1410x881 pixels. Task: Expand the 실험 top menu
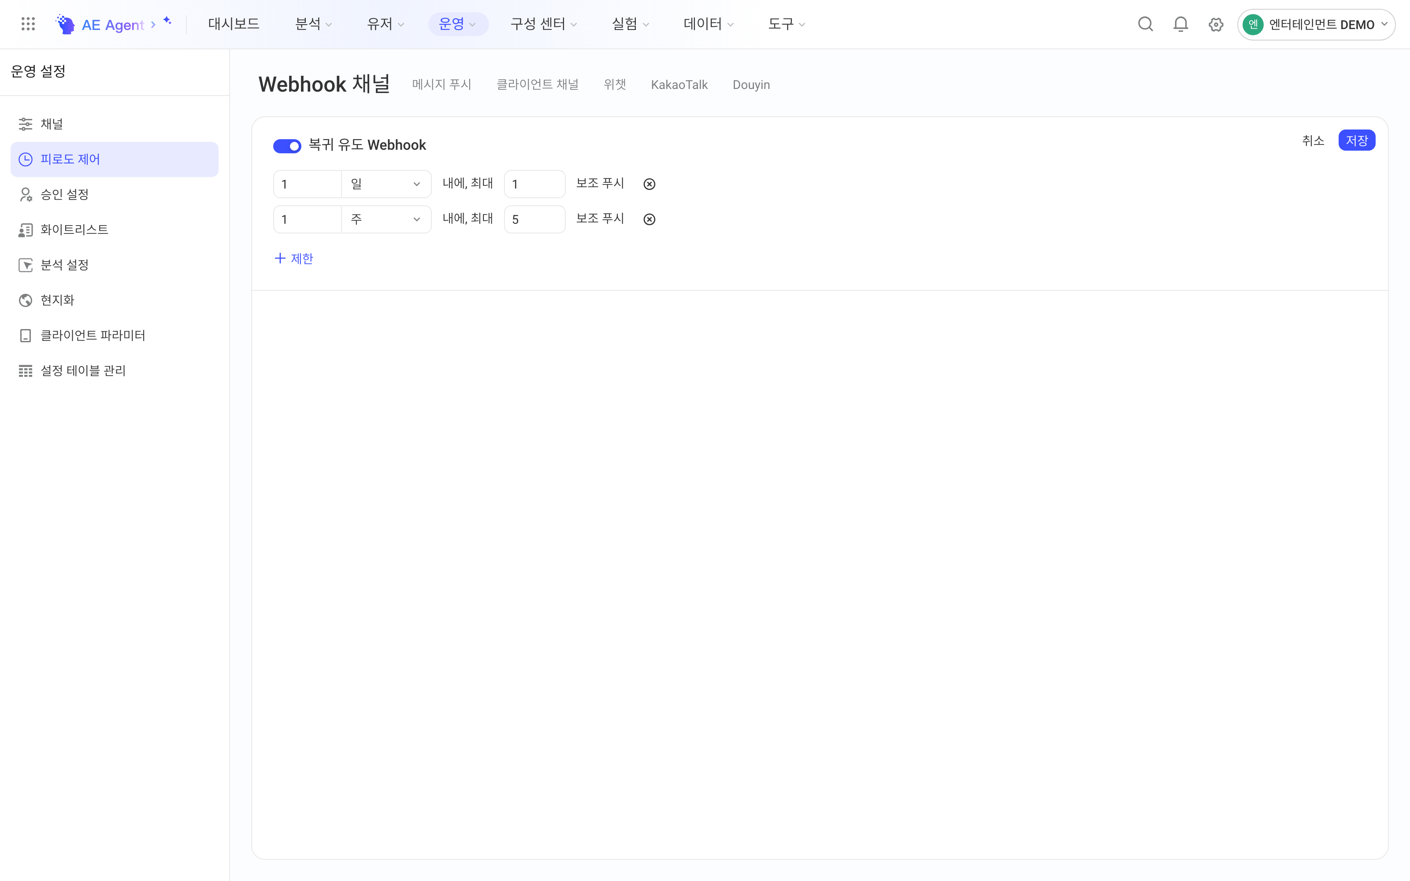(630, 24)
